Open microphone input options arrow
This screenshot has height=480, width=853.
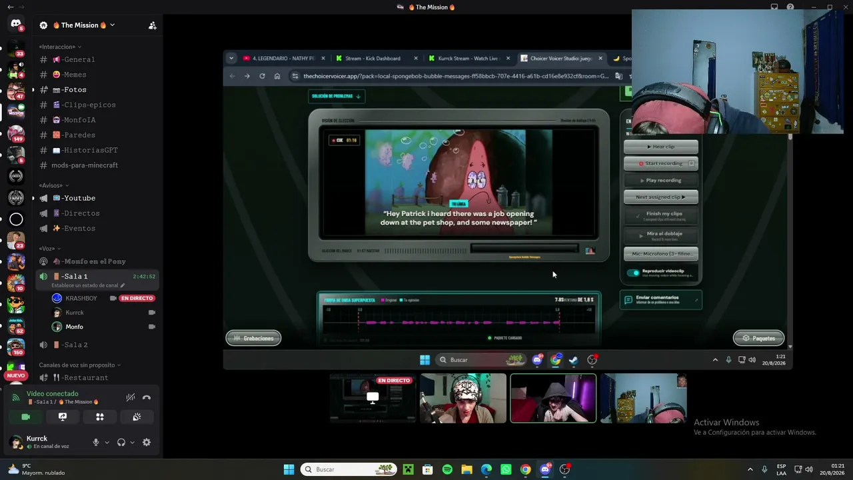107,442
